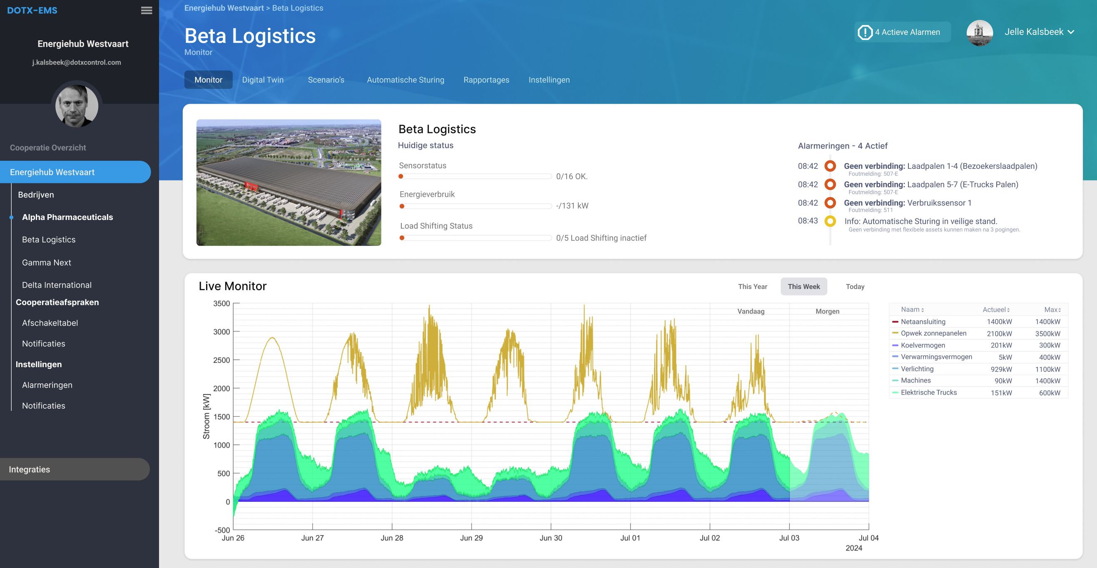Click the sidebar user profile photo
This screenshot has height=568, width=1097.
tap(77, 106)
